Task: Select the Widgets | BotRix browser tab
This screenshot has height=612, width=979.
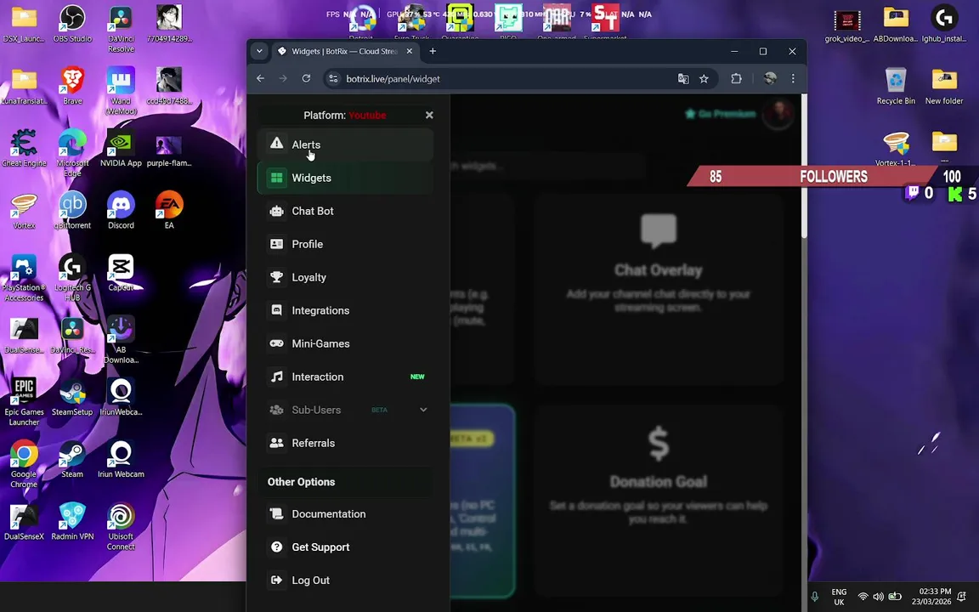Action: pyautogui.click(x=345, y=51)
